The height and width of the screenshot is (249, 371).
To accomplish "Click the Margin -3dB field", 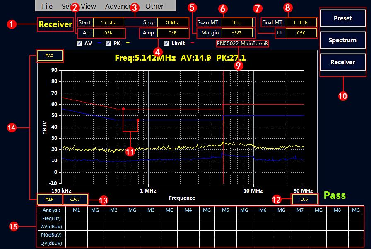I will click(x=236, y=33).
